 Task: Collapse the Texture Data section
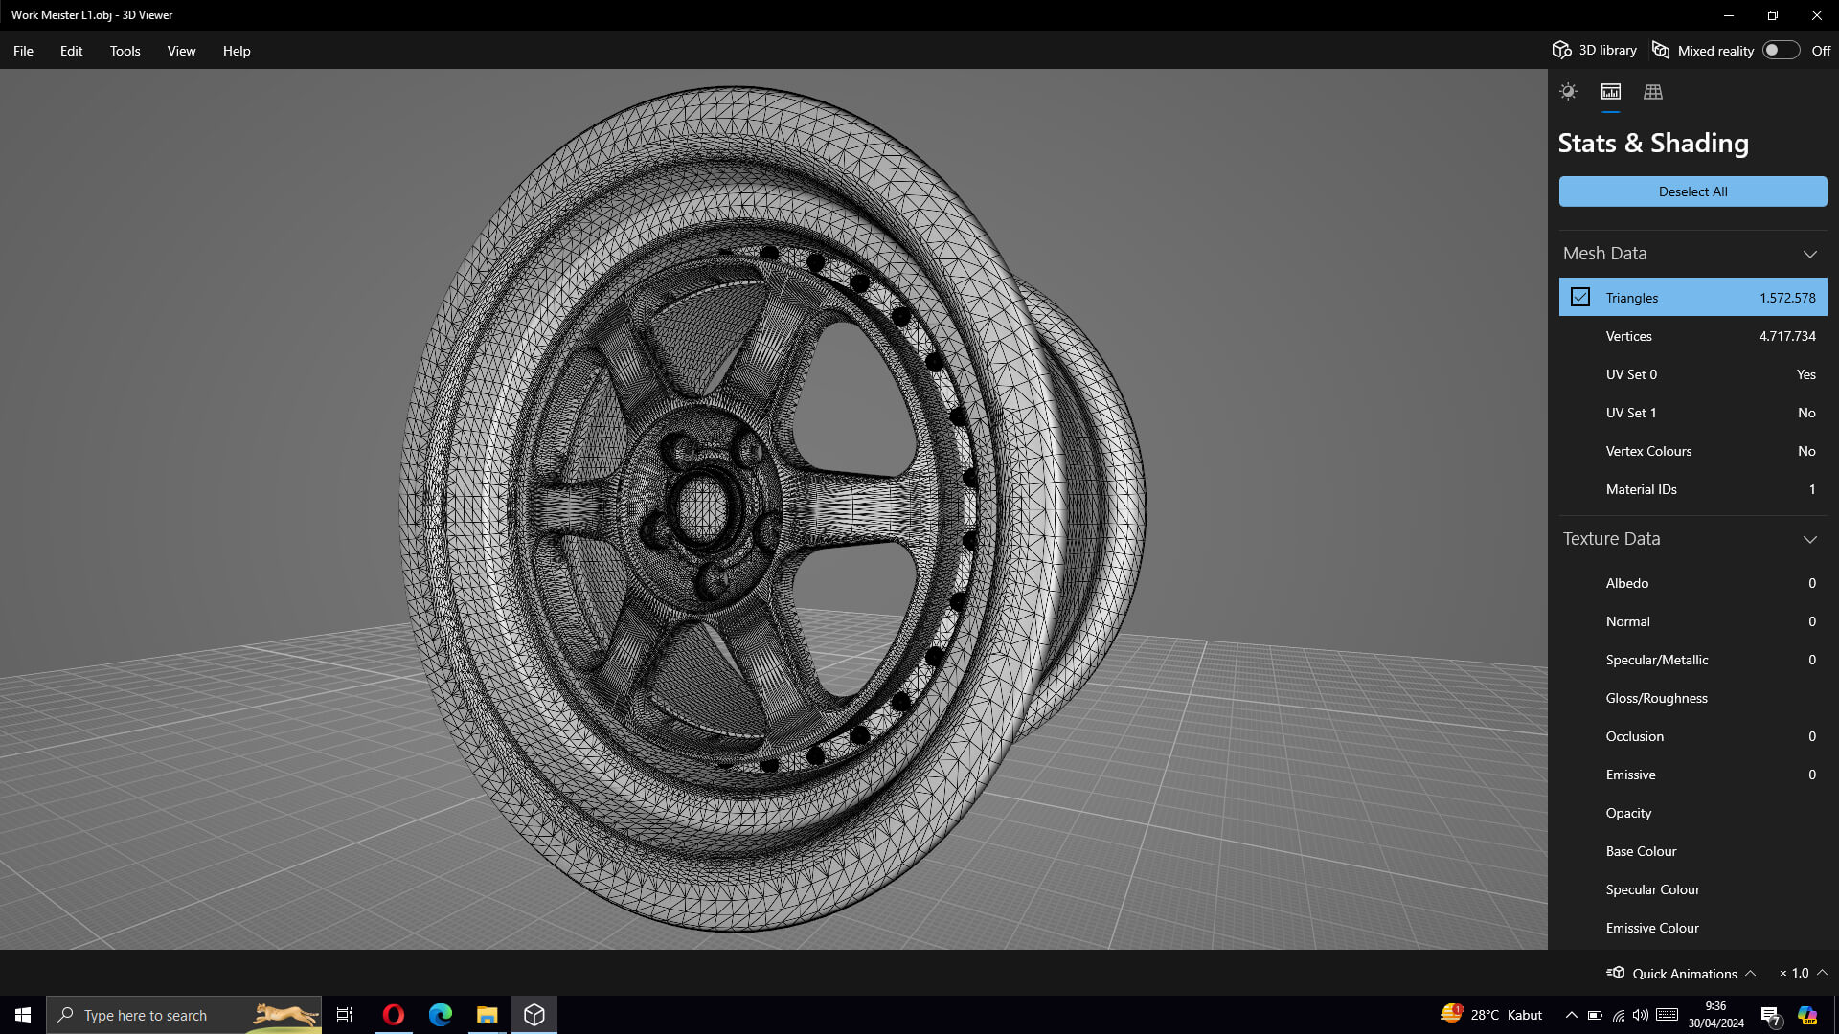(x=1809, y=539)
